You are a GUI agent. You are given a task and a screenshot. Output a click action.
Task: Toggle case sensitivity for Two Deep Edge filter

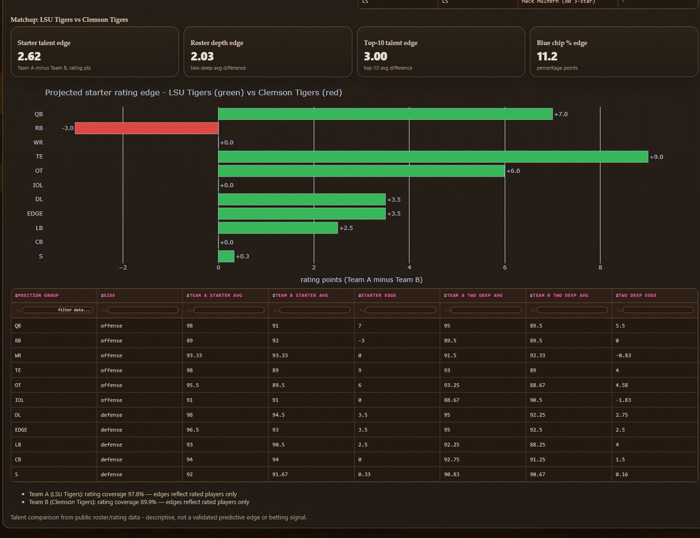click(x=619, y=310)
